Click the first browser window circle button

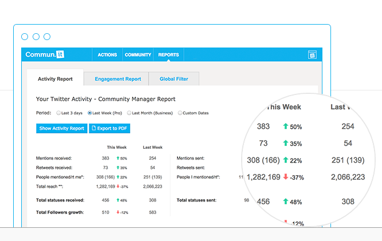25,37
